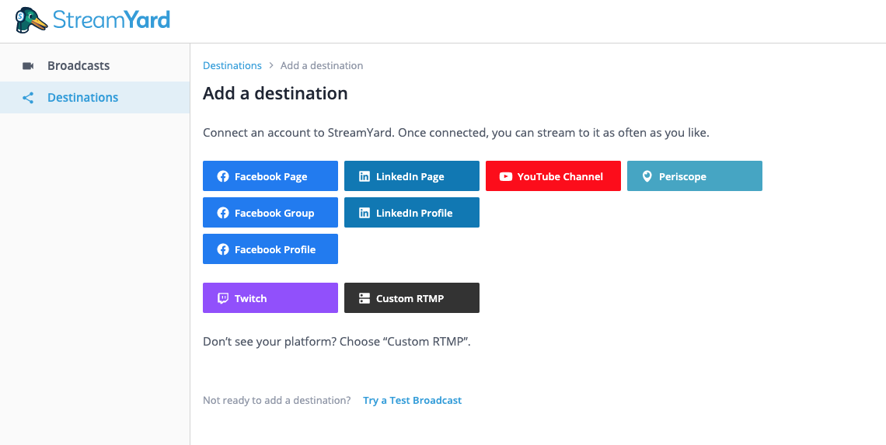Connect a Facebook Profile destination
Screen dimensions: 886x445
pyautogui.click(x=270, y=249)
